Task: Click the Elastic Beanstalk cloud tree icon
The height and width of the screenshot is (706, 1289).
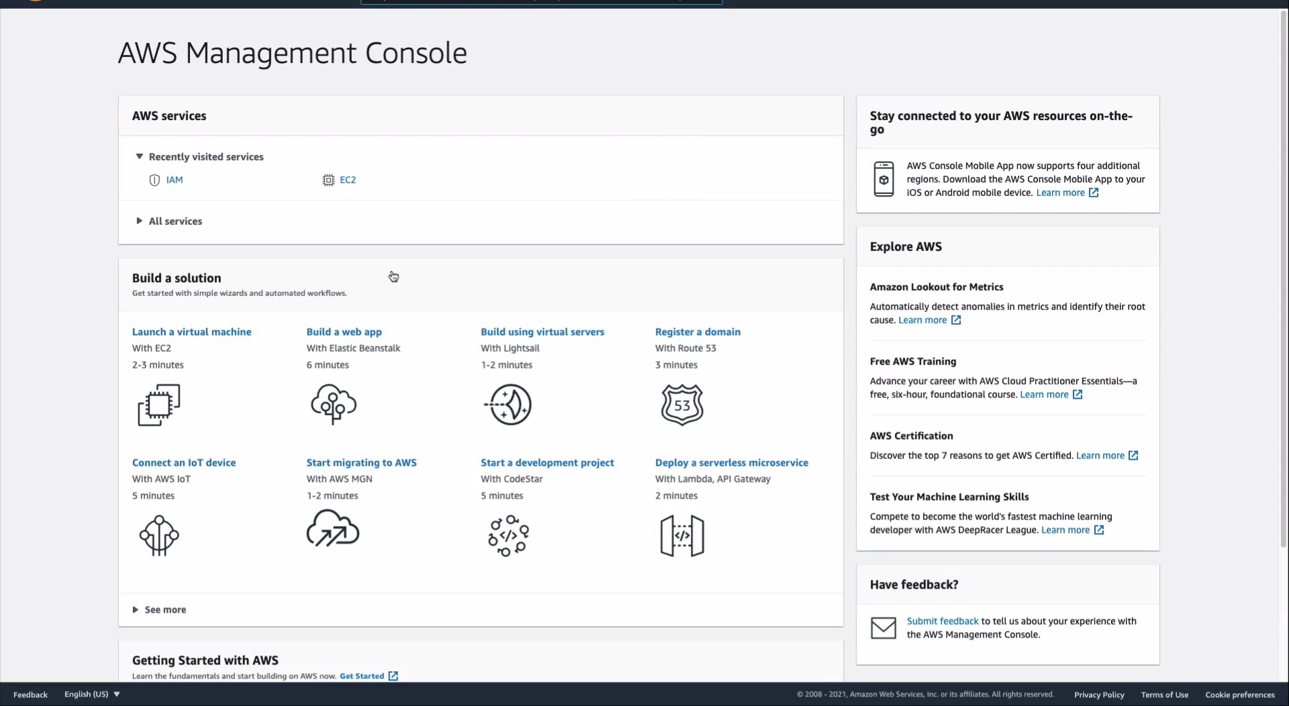Action: (334, 404)
